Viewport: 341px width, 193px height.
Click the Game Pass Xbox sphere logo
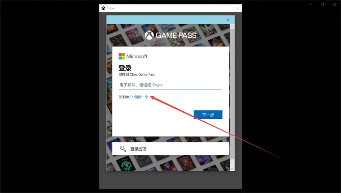149,35
